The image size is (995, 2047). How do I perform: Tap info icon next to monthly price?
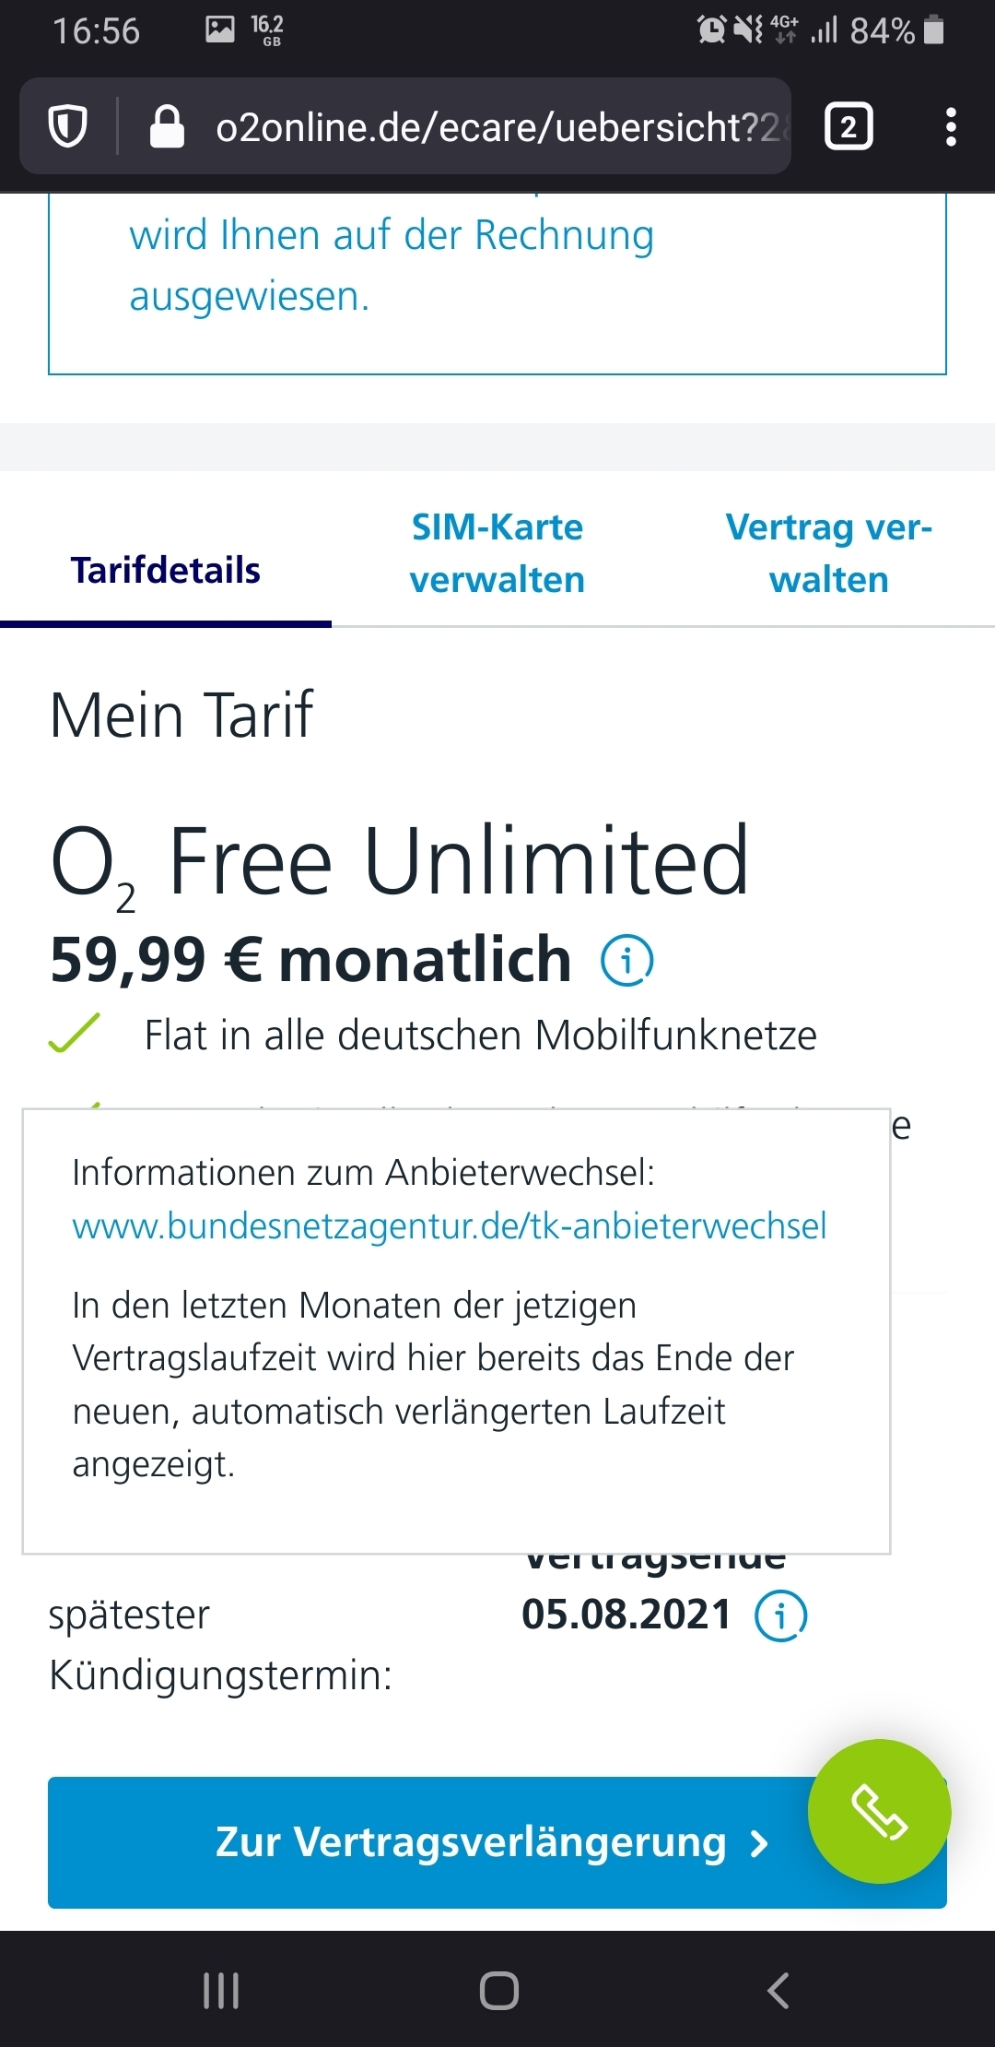pos(627,961)
